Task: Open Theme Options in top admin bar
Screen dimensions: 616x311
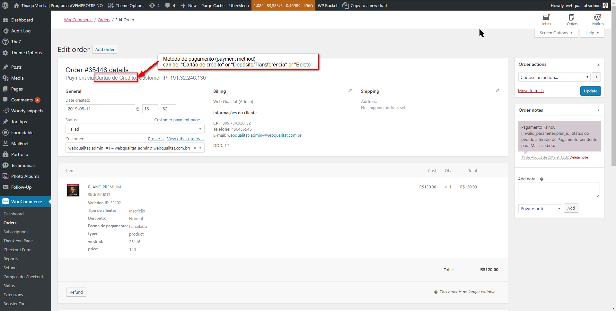Action: click(x=126, y=5)
